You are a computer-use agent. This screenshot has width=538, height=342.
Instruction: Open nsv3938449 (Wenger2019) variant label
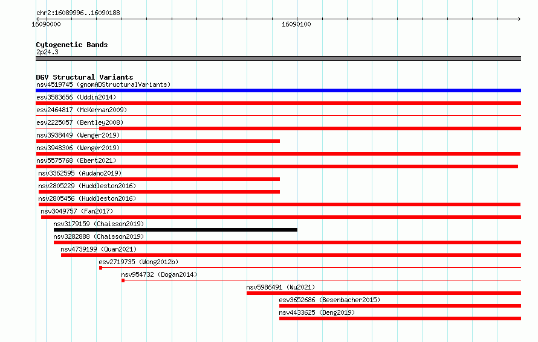click(78, 135)
